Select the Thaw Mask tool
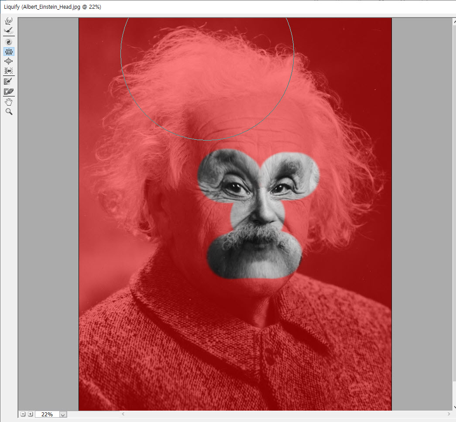 [x=9, y=92]
